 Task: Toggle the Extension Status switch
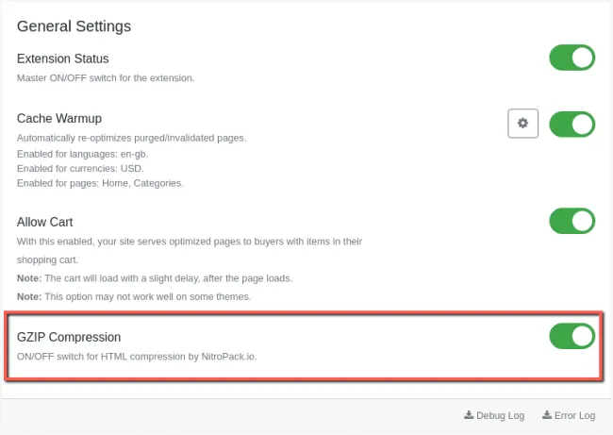click(x=572, y=58)
